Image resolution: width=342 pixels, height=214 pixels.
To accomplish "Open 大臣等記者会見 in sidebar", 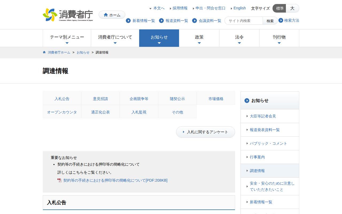I will pyautogui.click(x=263, y=116).
